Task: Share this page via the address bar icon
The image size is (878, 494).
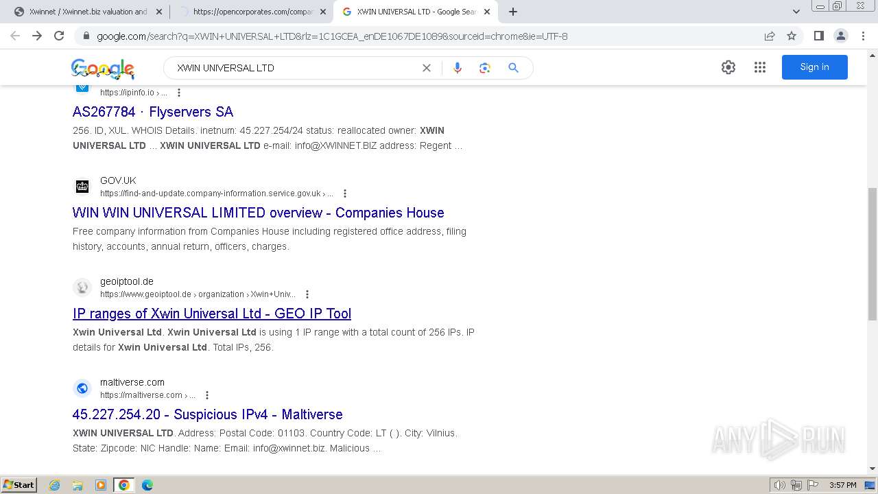Action: [770, 36]
